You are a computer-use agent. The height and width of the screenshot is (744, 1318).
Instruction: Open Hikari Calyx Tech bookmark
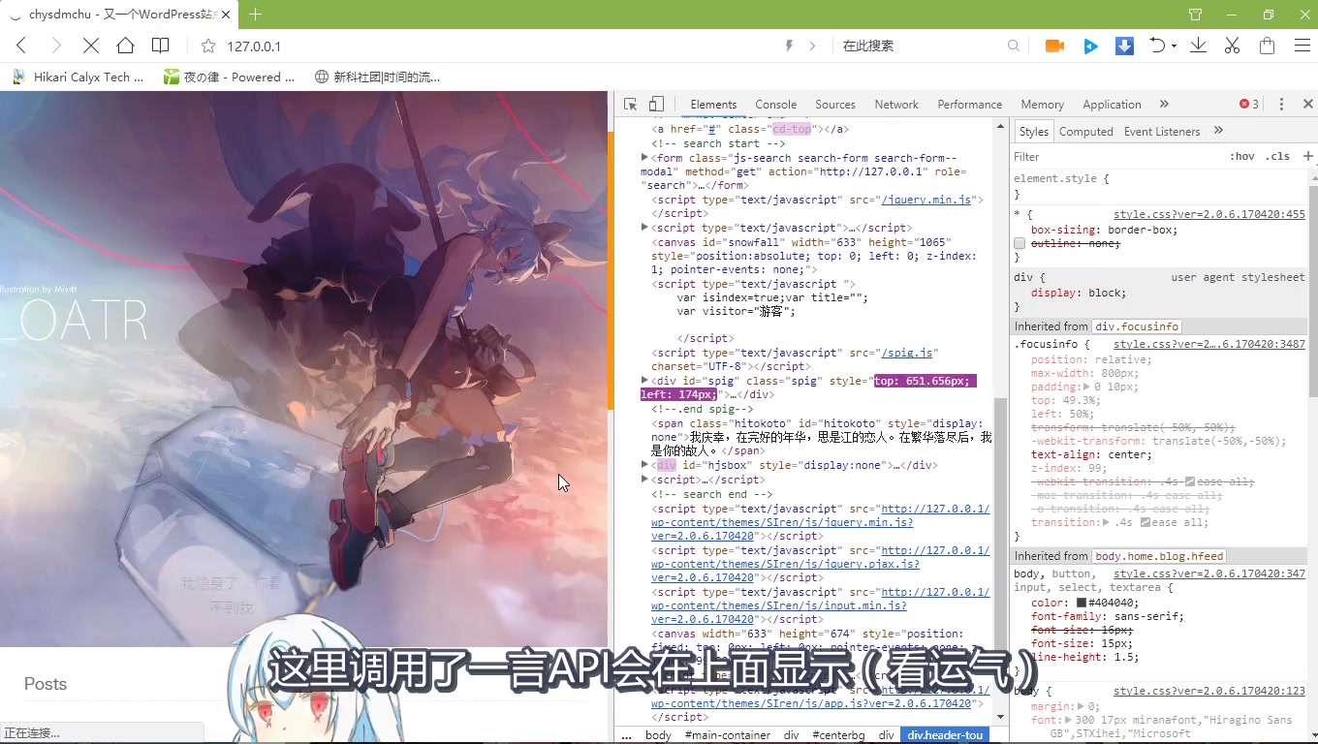(x=78, y=77)
